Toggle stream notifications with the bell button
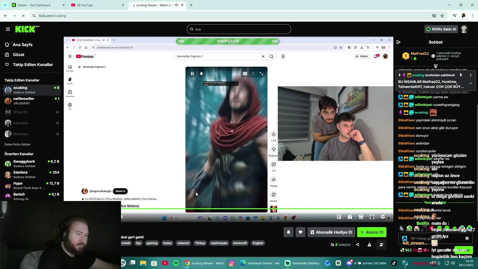The width and height of the screenshot is (478, 269). tap(288, 232)
